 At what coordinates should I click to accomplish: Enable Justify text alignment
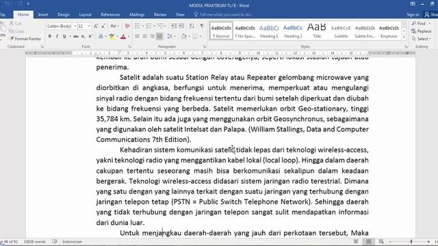[159, 36]
